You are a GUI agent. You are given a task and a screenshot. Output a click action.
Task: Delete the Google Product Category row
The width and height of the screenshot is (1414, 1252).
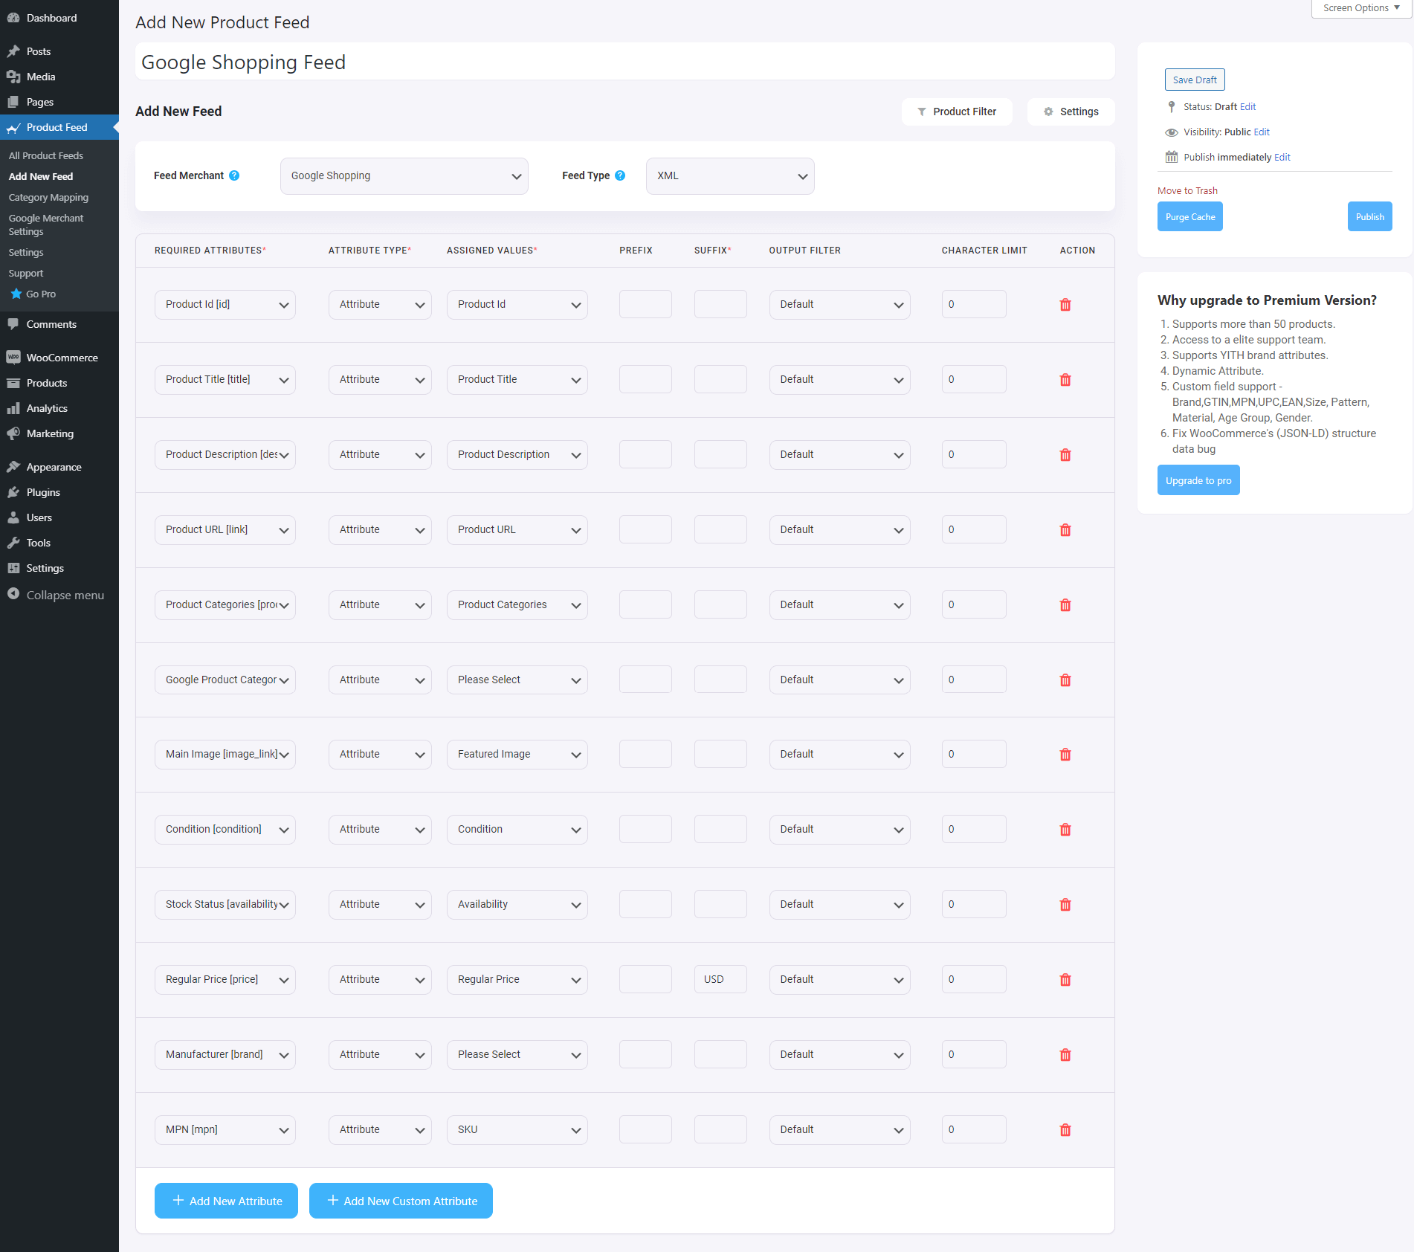(x=1065, y=680)
